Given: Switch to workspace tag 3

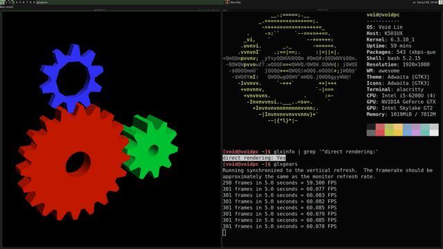Looking at the screenshot, I should tap(13, 2).
